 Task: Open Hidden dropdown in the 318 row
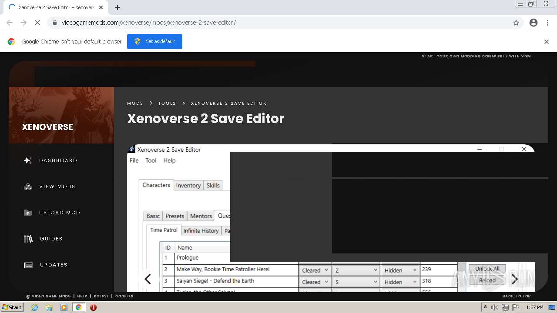pos(400,282)
